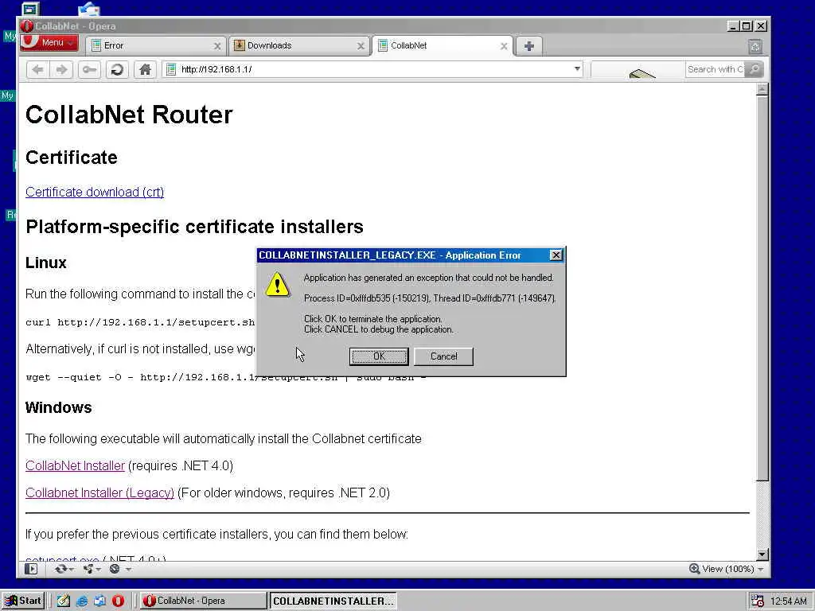The image size is (815, 611).
Task: Click the curl setupcert.sh command text
Action: 140,322
